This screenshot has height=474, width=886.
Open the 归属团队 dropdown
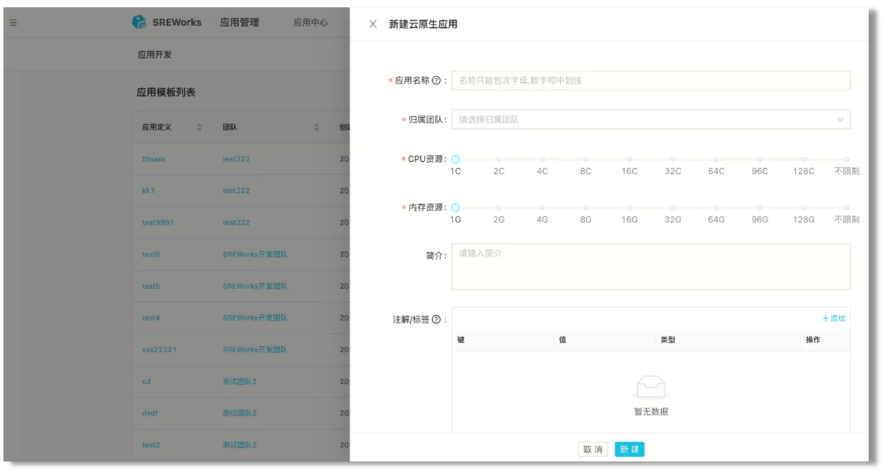pyautogui.click(x=651, y=119)
